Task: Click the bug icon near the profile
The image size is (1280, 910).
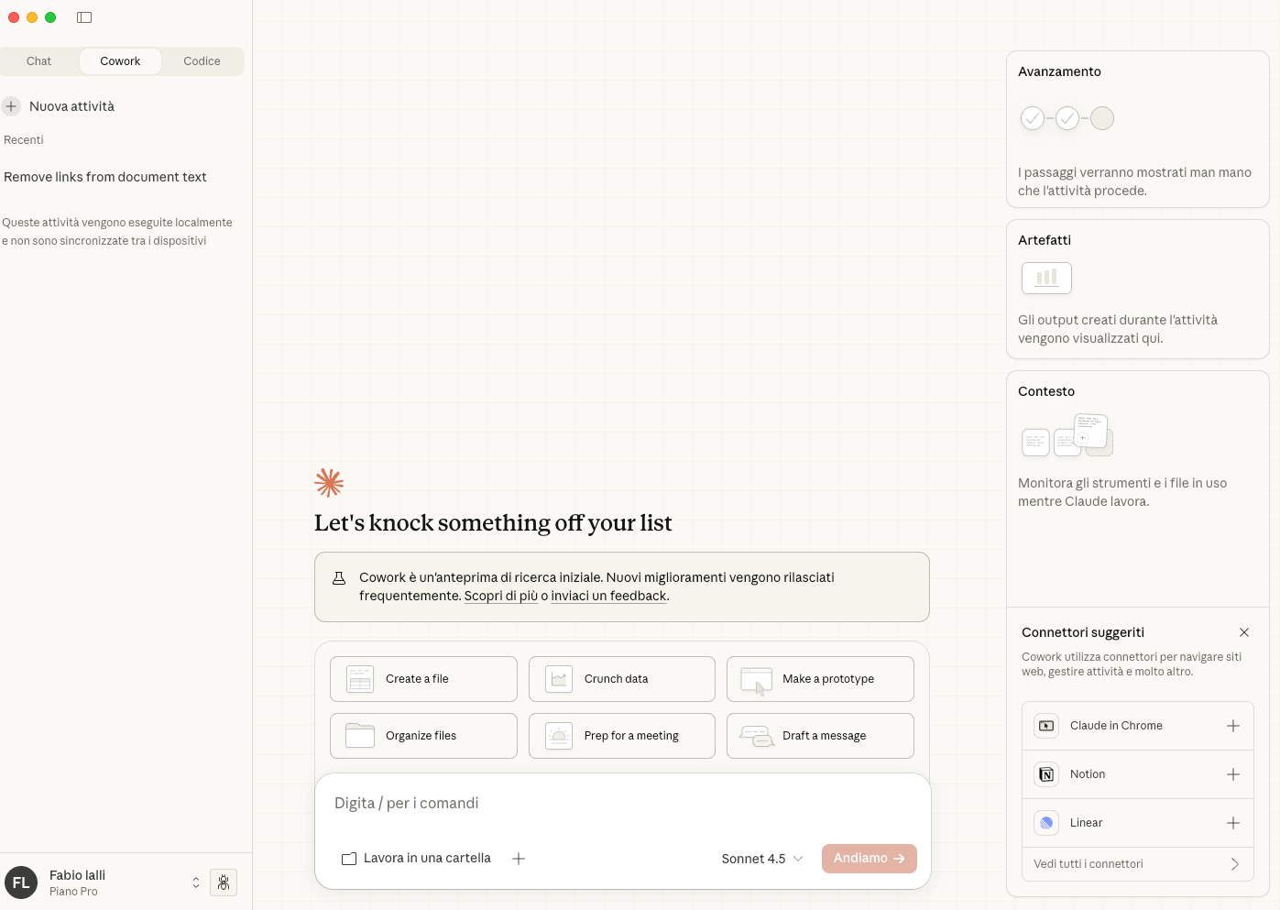Action: (224, 883)
